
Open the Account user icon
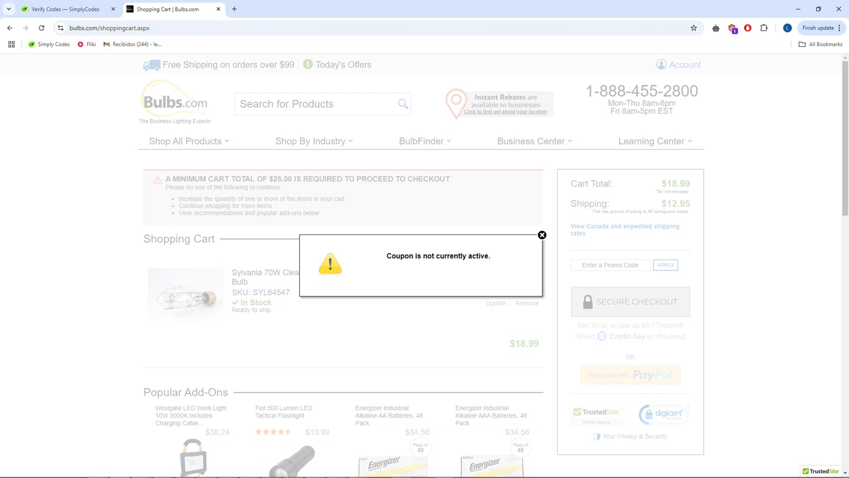click(x=661, y=65)
